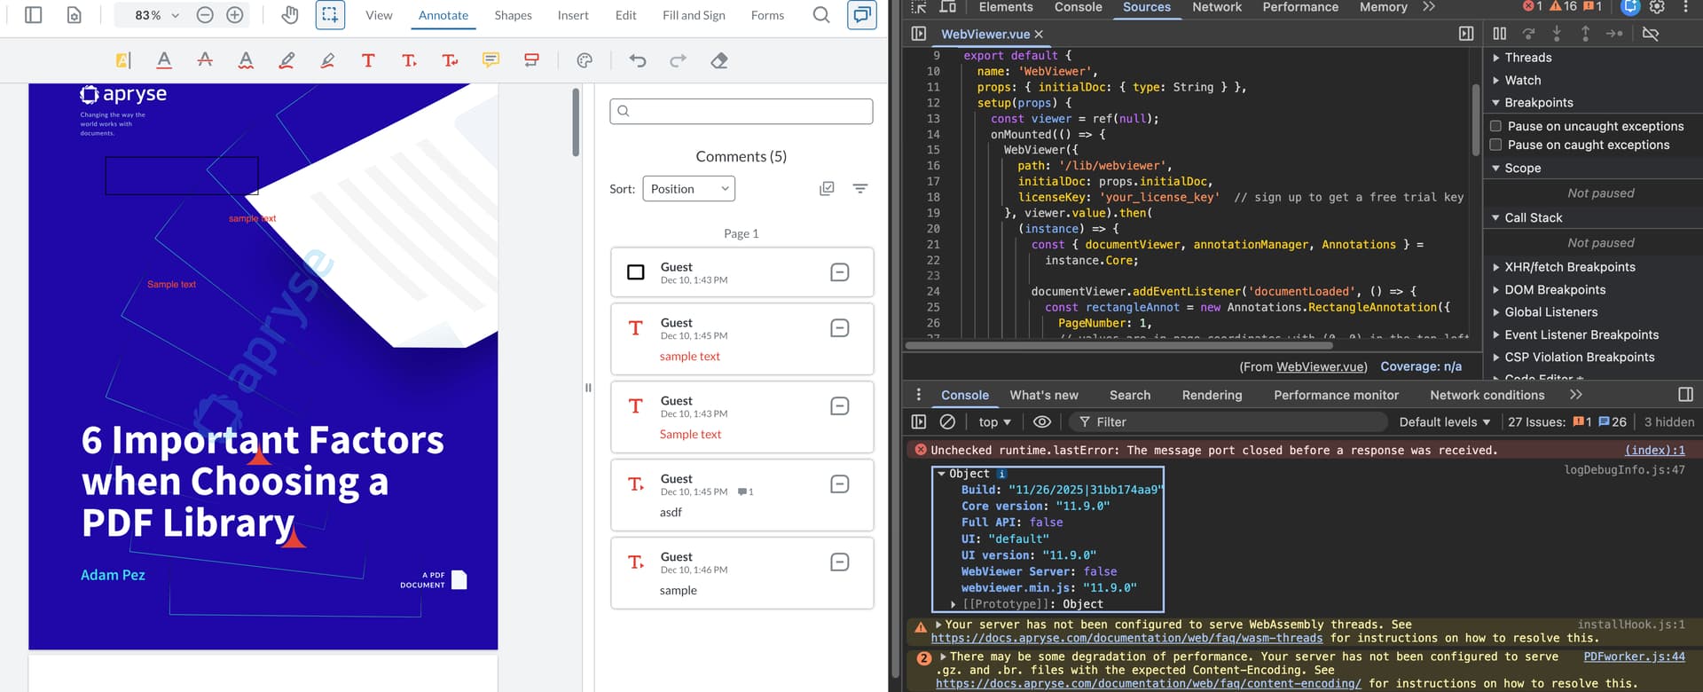Zoom in with the plus button
Screen dimensions: 1703x692
click(x=235, y=15)
